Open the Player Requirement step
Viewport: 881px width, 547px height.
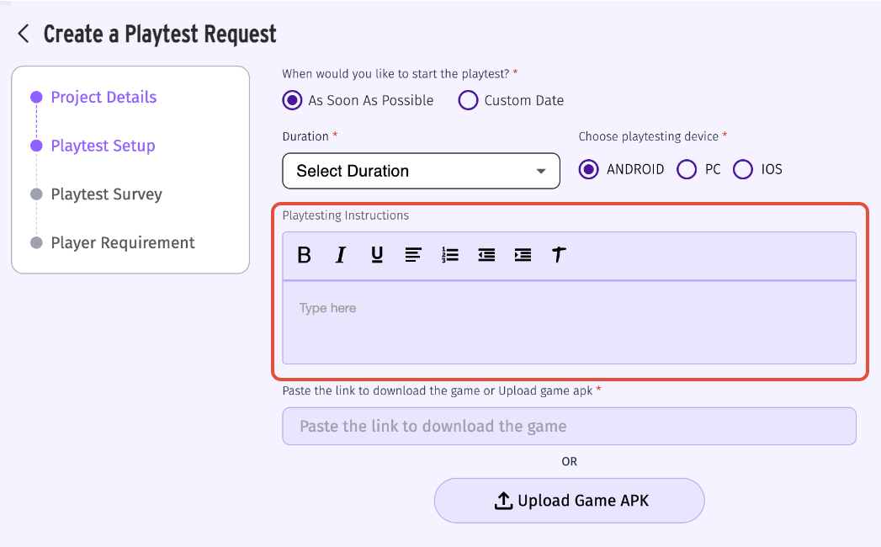[123, 243]
